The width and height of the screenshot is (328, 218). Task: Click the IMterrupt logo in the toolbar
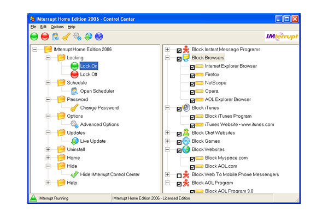click(x=282, y=37)
